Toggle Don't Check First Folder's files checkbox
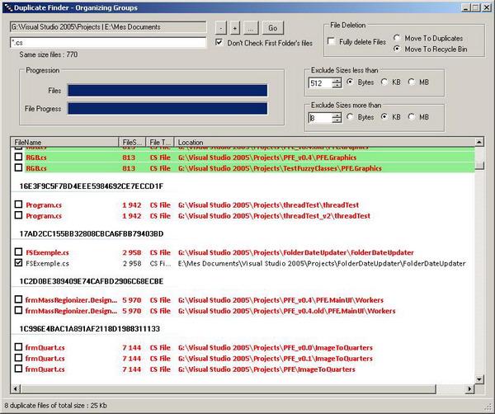This screenshot has height=414, width=495. coord(219,42)
